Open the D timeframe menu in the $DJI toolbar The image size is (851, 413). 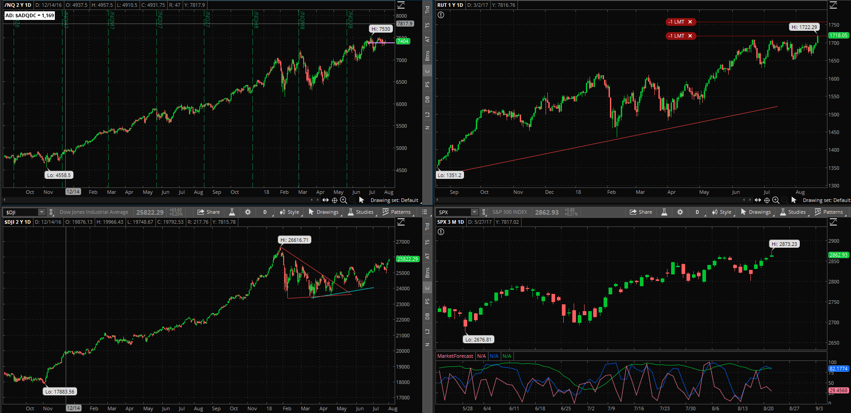(x=265, y=212)
